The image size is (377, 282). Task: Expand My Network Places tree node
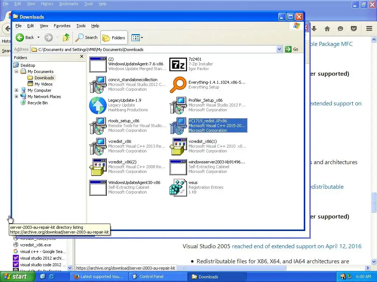coord(16,97)
